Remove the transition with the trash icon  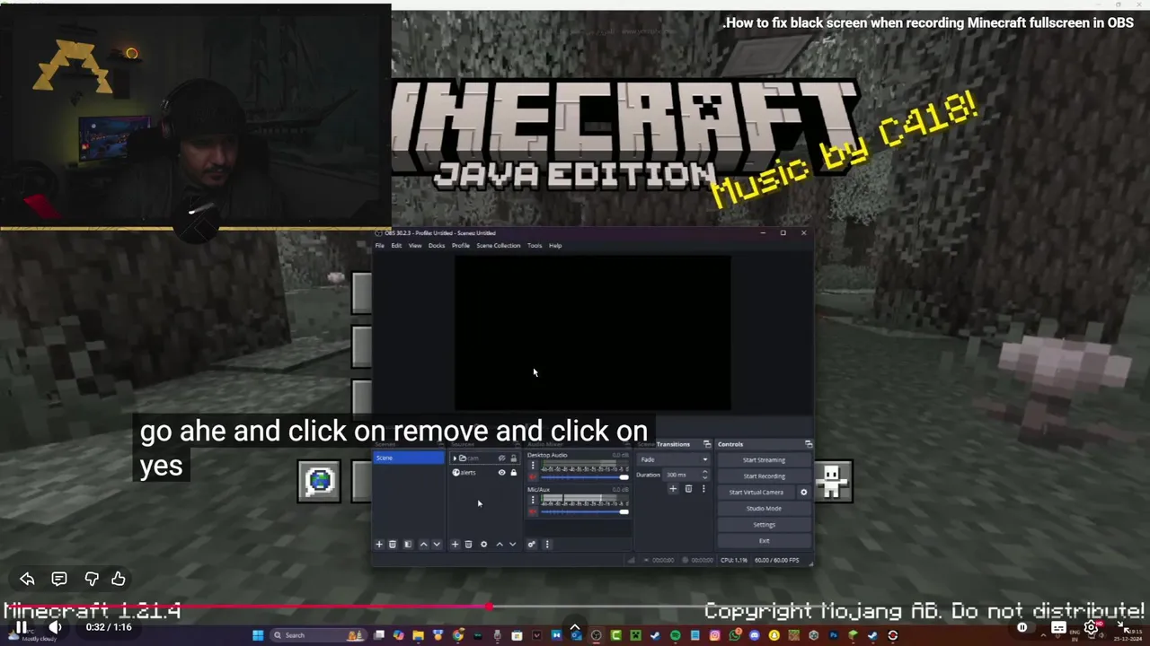[688, 489]
